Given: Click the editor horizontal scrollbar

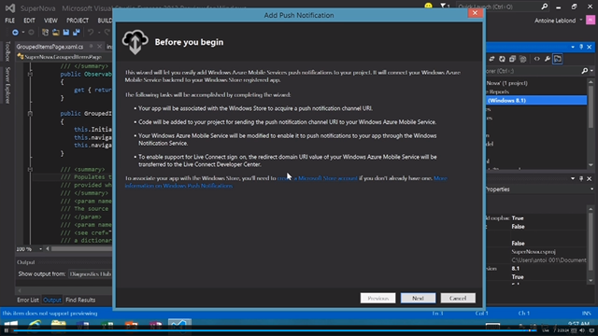Looking at the screenshot, I should [x=81, y=249].
